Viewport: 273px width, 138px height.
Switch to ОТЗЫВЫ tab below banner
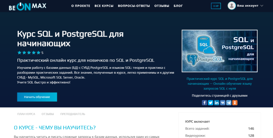coord(48,114)
